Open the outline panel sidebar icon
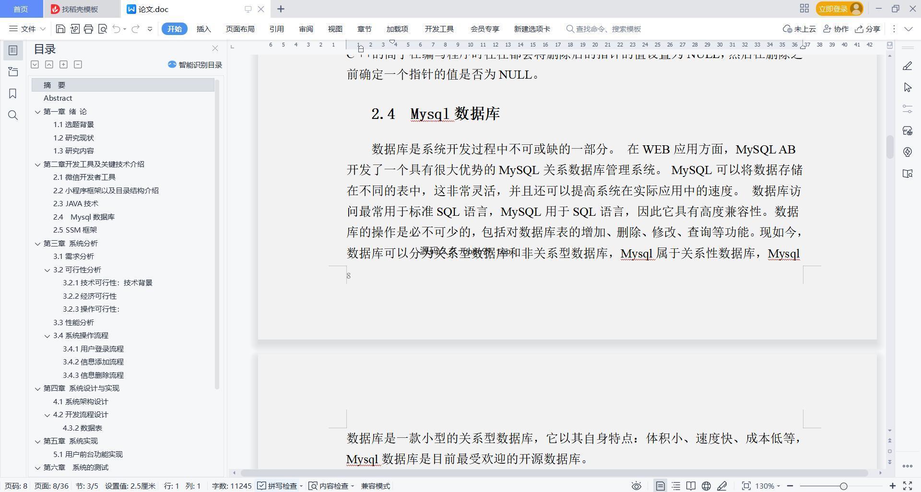This screenshot has height=492, width=921. (x=13, y=50)
